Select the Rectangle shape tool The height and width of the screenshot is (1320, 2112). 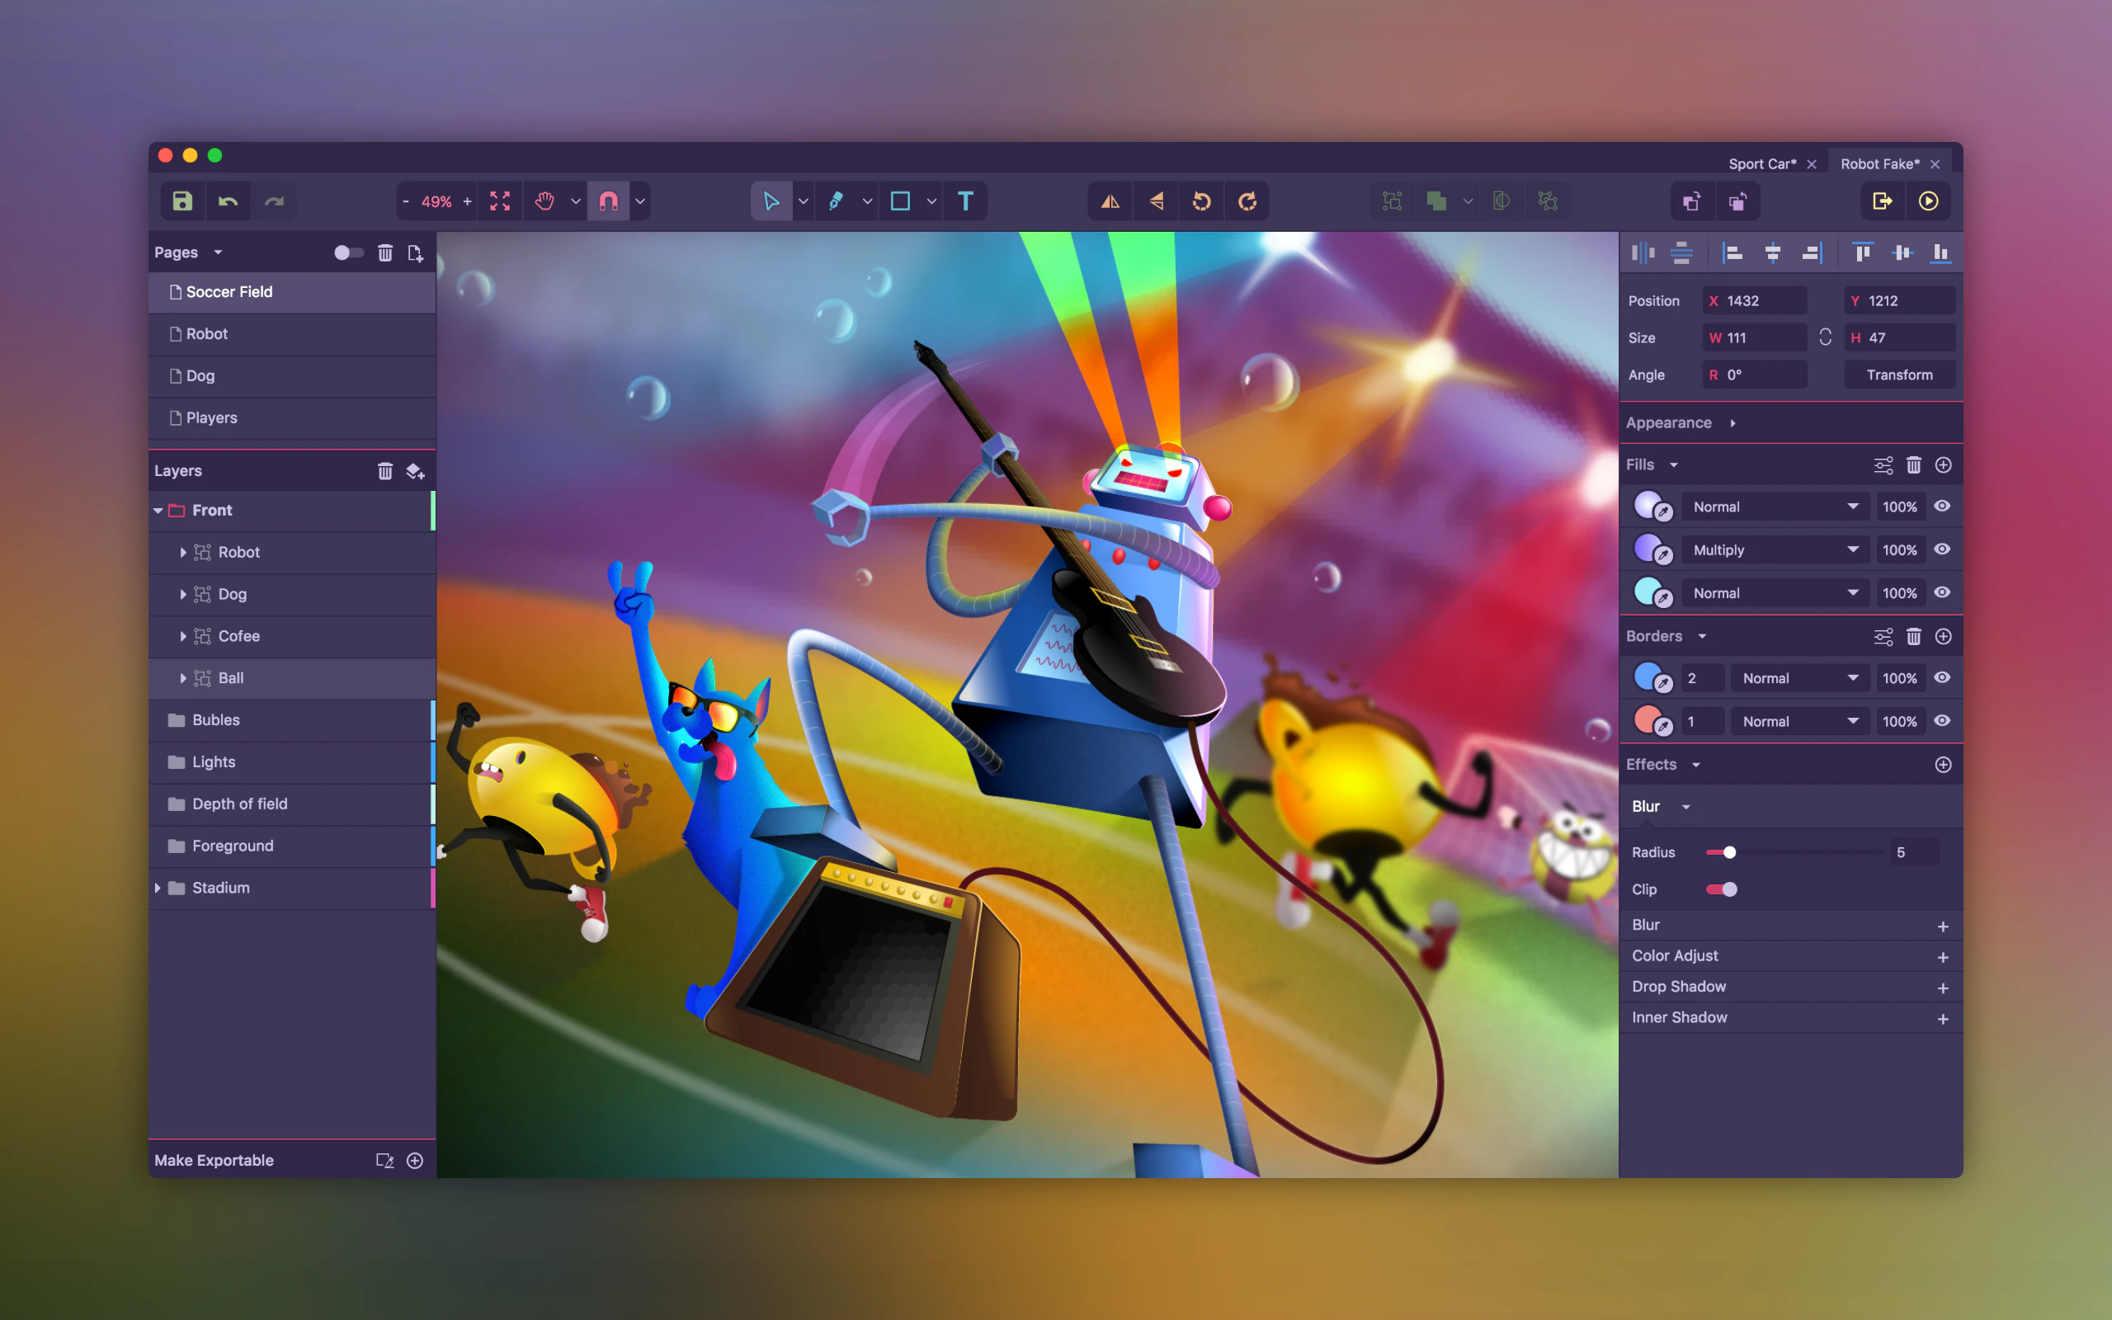click(x=903, y=200)
